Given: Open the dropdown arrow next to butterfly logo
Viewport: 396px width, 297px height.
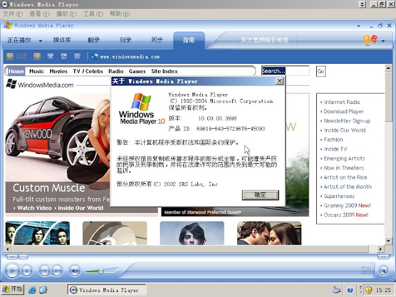Looking at the screenshot, I should tap(383, 41).
